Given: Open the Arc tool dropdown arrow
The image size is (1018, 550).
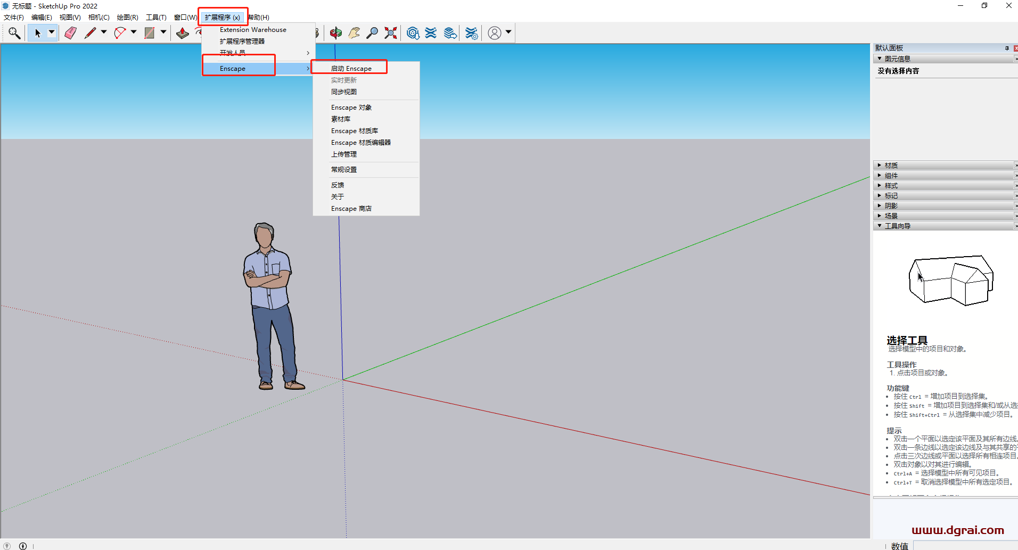Looking at the screenshot, I should point(133,32).
